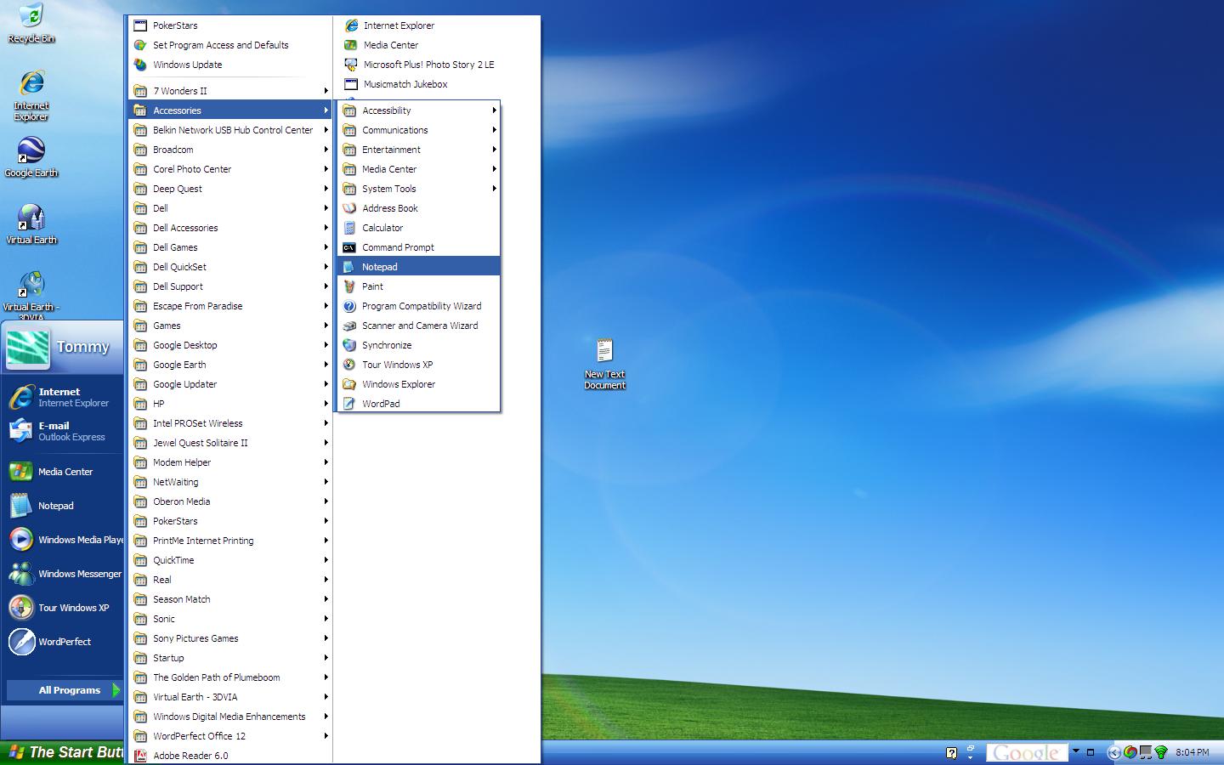Screen dimensions: 1224x765
Task: Open the Jewel Quest Solitaire II folder
Action: click(230, 443)
